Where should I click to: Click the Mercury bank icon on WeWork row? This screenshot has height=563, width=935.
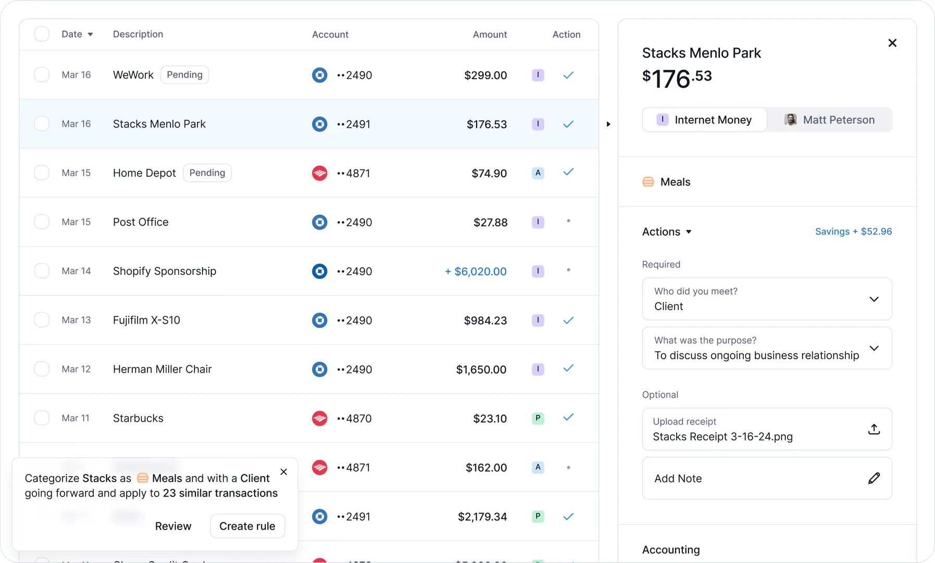coord(319,75)
